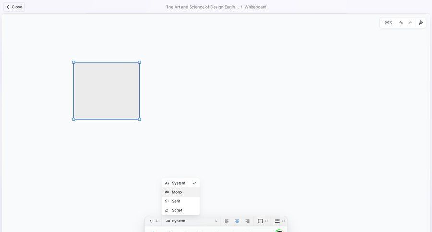The image size is (432, 232).
Task: Align text to the right
Action: click(247, 221)
